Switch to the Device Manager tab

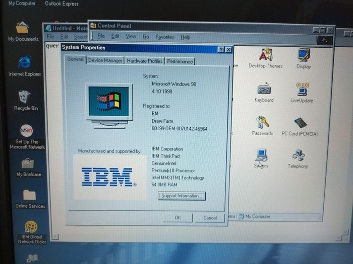105,60
